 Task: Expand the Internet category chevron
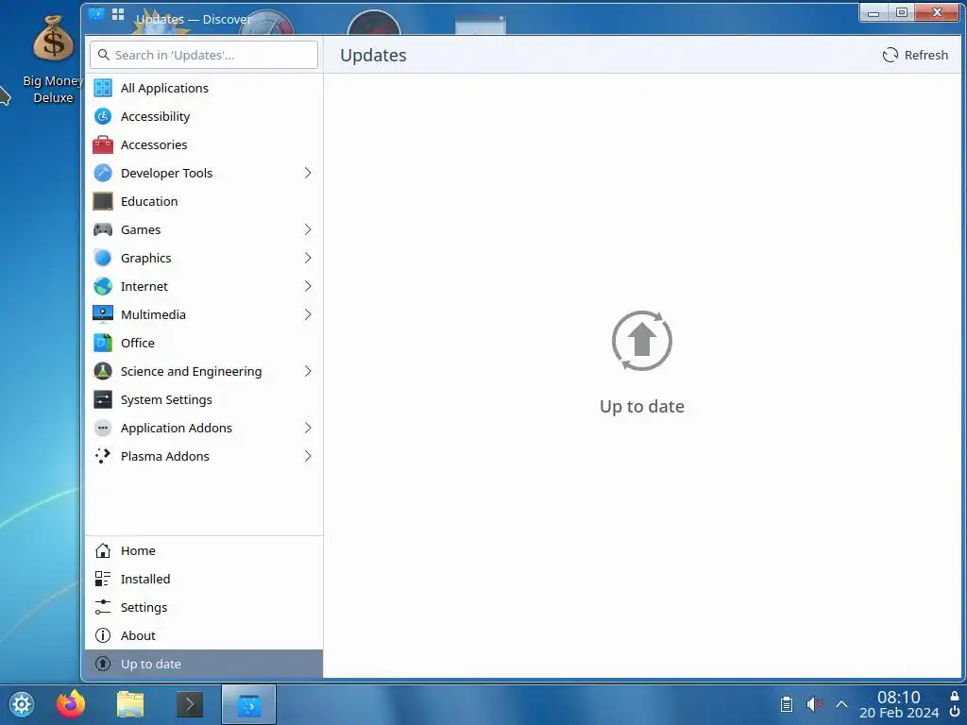308,287
